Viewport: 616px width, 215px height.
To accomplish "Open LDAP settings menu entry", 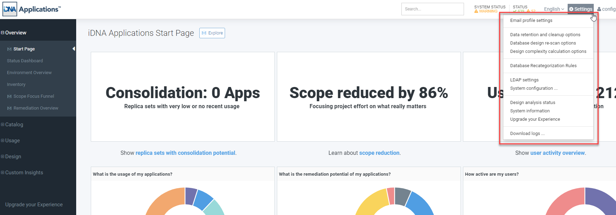I will coord(524,80).
